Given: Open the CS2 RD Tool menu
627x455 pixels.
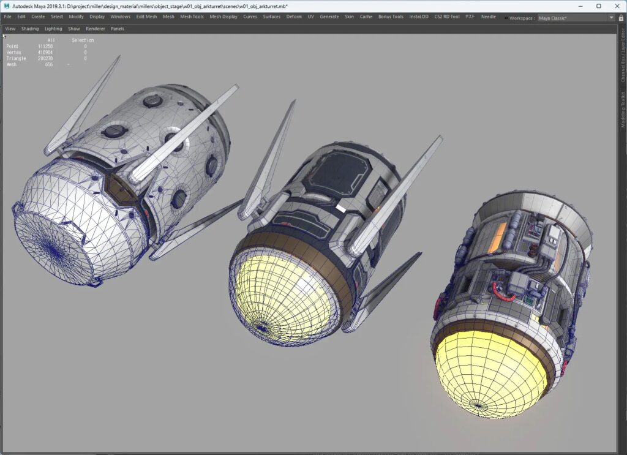Looking at the screenshot, I should [x=446, y=17].
